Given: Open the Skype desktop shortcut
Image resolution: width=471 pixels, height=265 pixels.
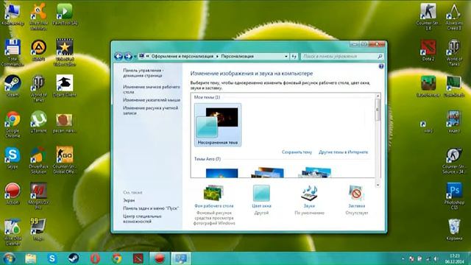Looking at the screenshot, I should point(13,158).
